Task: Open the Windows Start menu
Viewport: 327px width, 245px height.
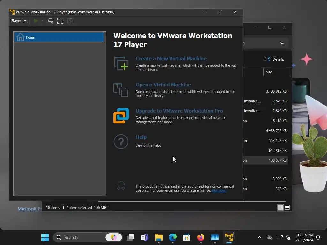Action: [45, 237]
